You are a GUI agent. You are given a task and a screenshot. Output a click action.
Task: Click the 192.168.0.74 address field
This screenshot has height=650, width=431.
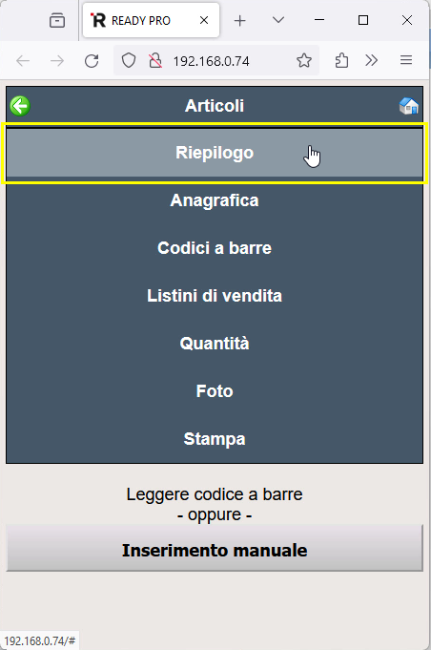click(211, 61)
